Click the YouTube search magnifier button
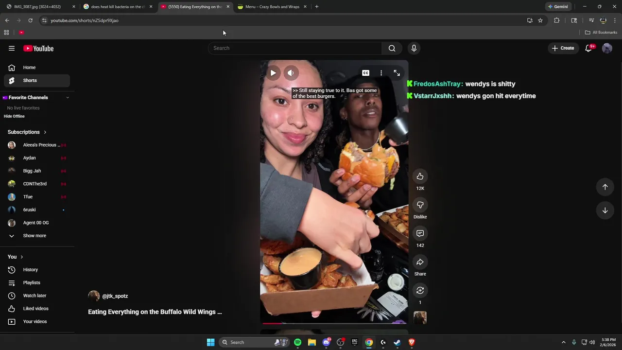This screenshot has height=350, width=622. click(x=392, y=48)
